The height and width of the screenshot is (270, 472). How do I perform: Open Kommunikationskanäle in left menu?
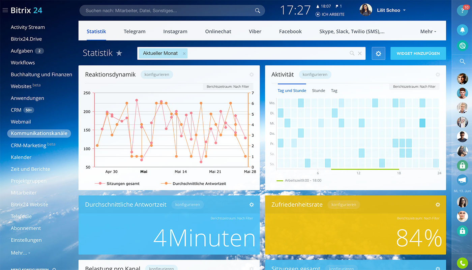coord(39,133)
